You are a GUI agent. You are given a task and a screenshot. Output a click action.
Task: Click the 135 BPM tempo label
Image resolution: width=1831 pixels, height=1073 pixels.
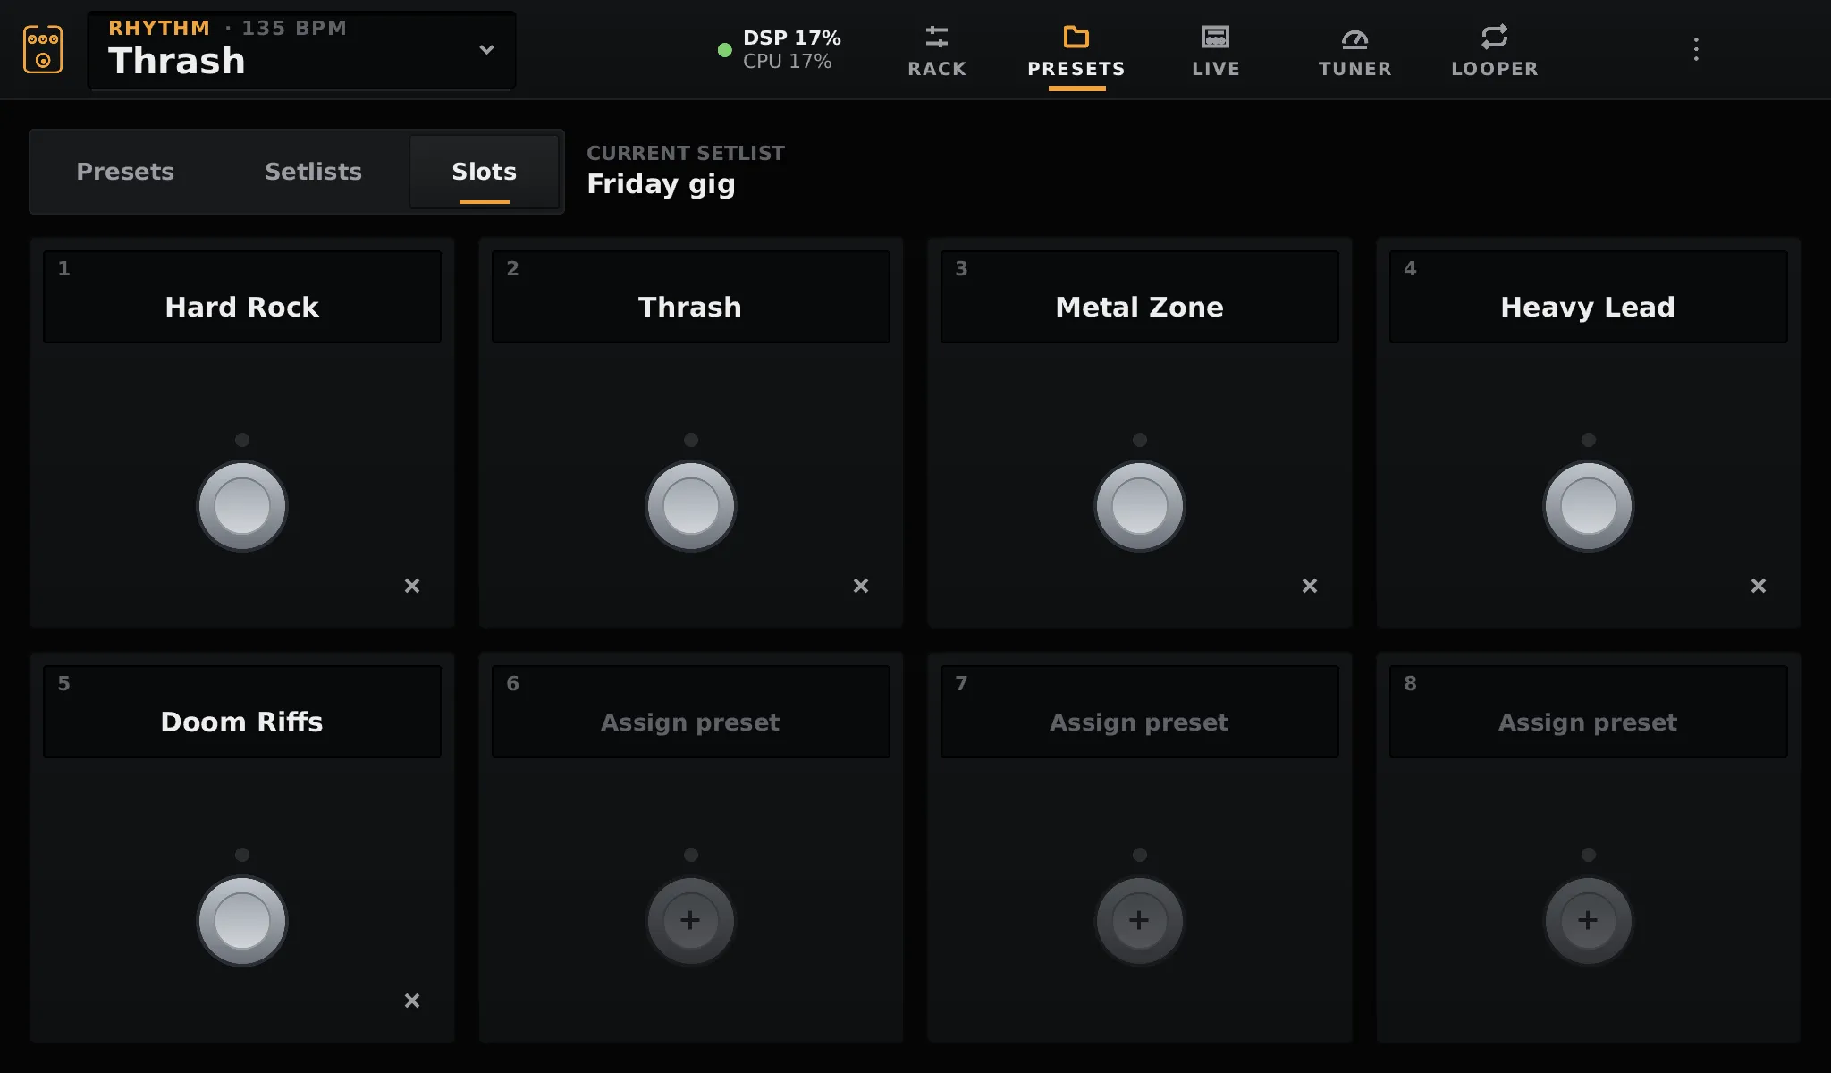click(294, 28)
